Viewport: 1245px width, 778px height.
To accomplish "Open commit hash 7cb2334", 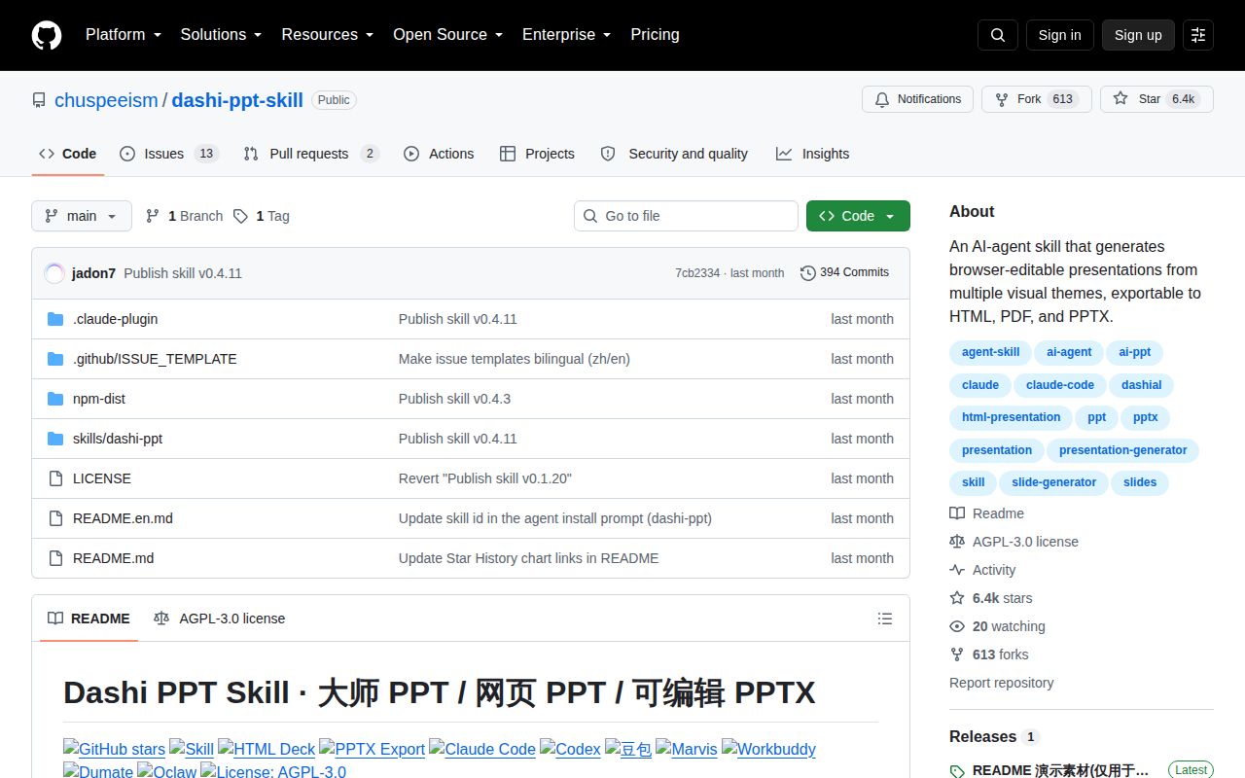I will click(697, 273).
